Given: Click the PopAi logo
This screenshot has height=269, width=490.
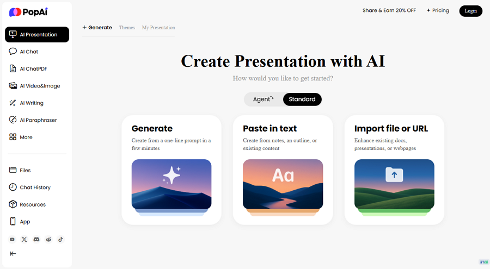Looking at the screenshot, I should pyautogui.click(x=28, y=12).
